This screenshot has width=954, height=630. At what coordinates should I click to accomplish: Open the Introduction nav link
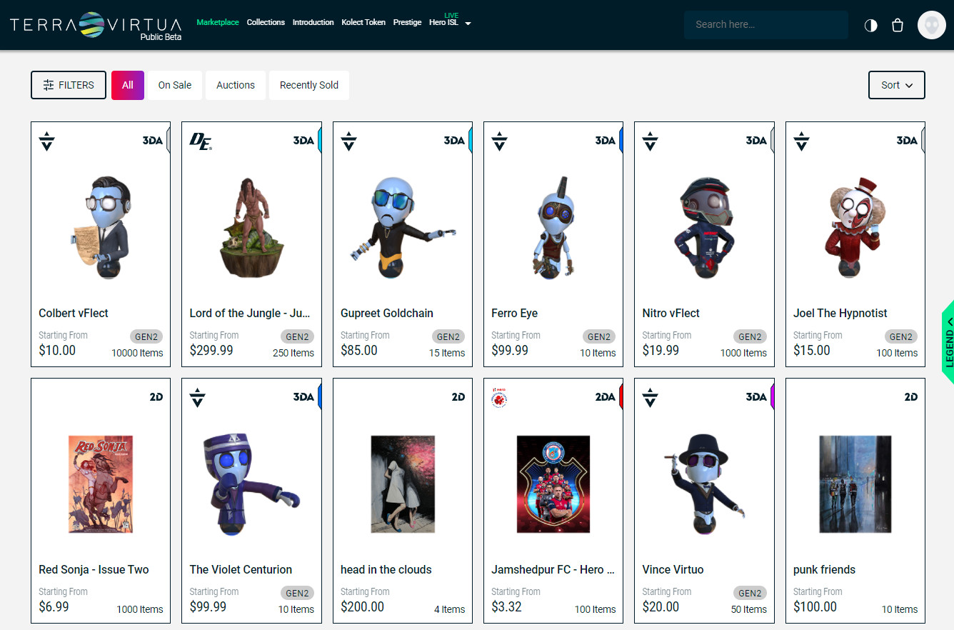tap(313, 22)
